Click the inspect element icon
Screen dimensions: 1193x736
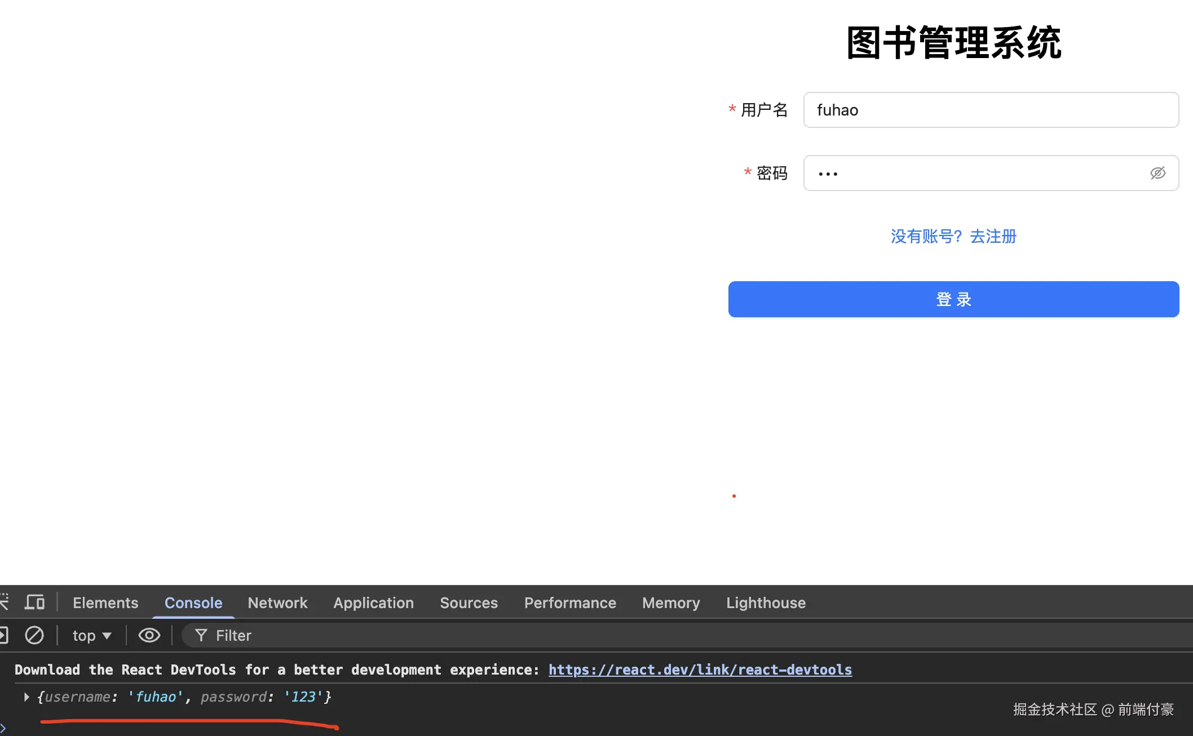coord(4,602)
